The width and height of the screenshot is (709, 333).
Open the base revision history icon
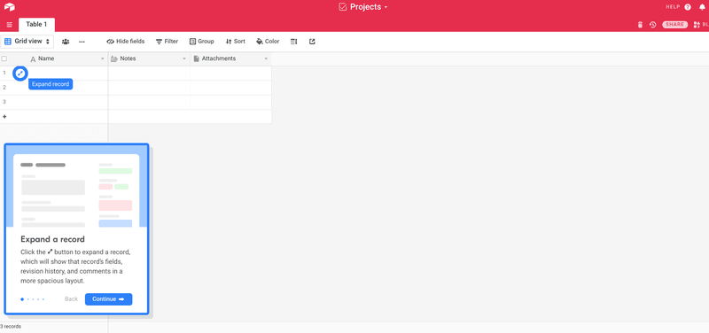[652, 25]
